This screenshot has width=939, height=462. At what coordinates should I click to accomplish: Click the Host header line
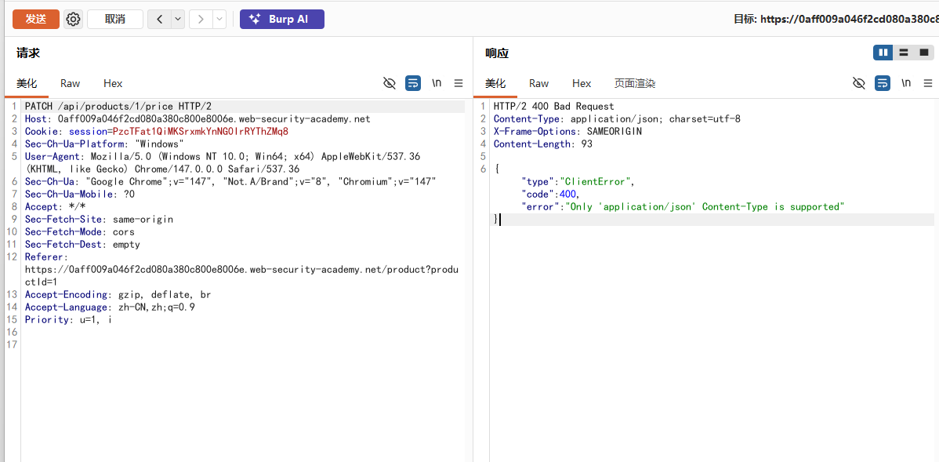pyautogui.click(x=198, y=118)
